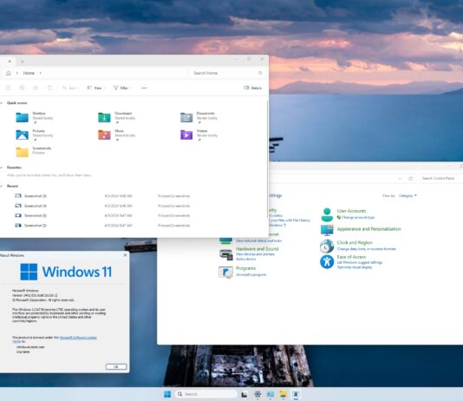Open User Accounts category link
Viewport: 463px width, 401px height.
click(351, 211)
